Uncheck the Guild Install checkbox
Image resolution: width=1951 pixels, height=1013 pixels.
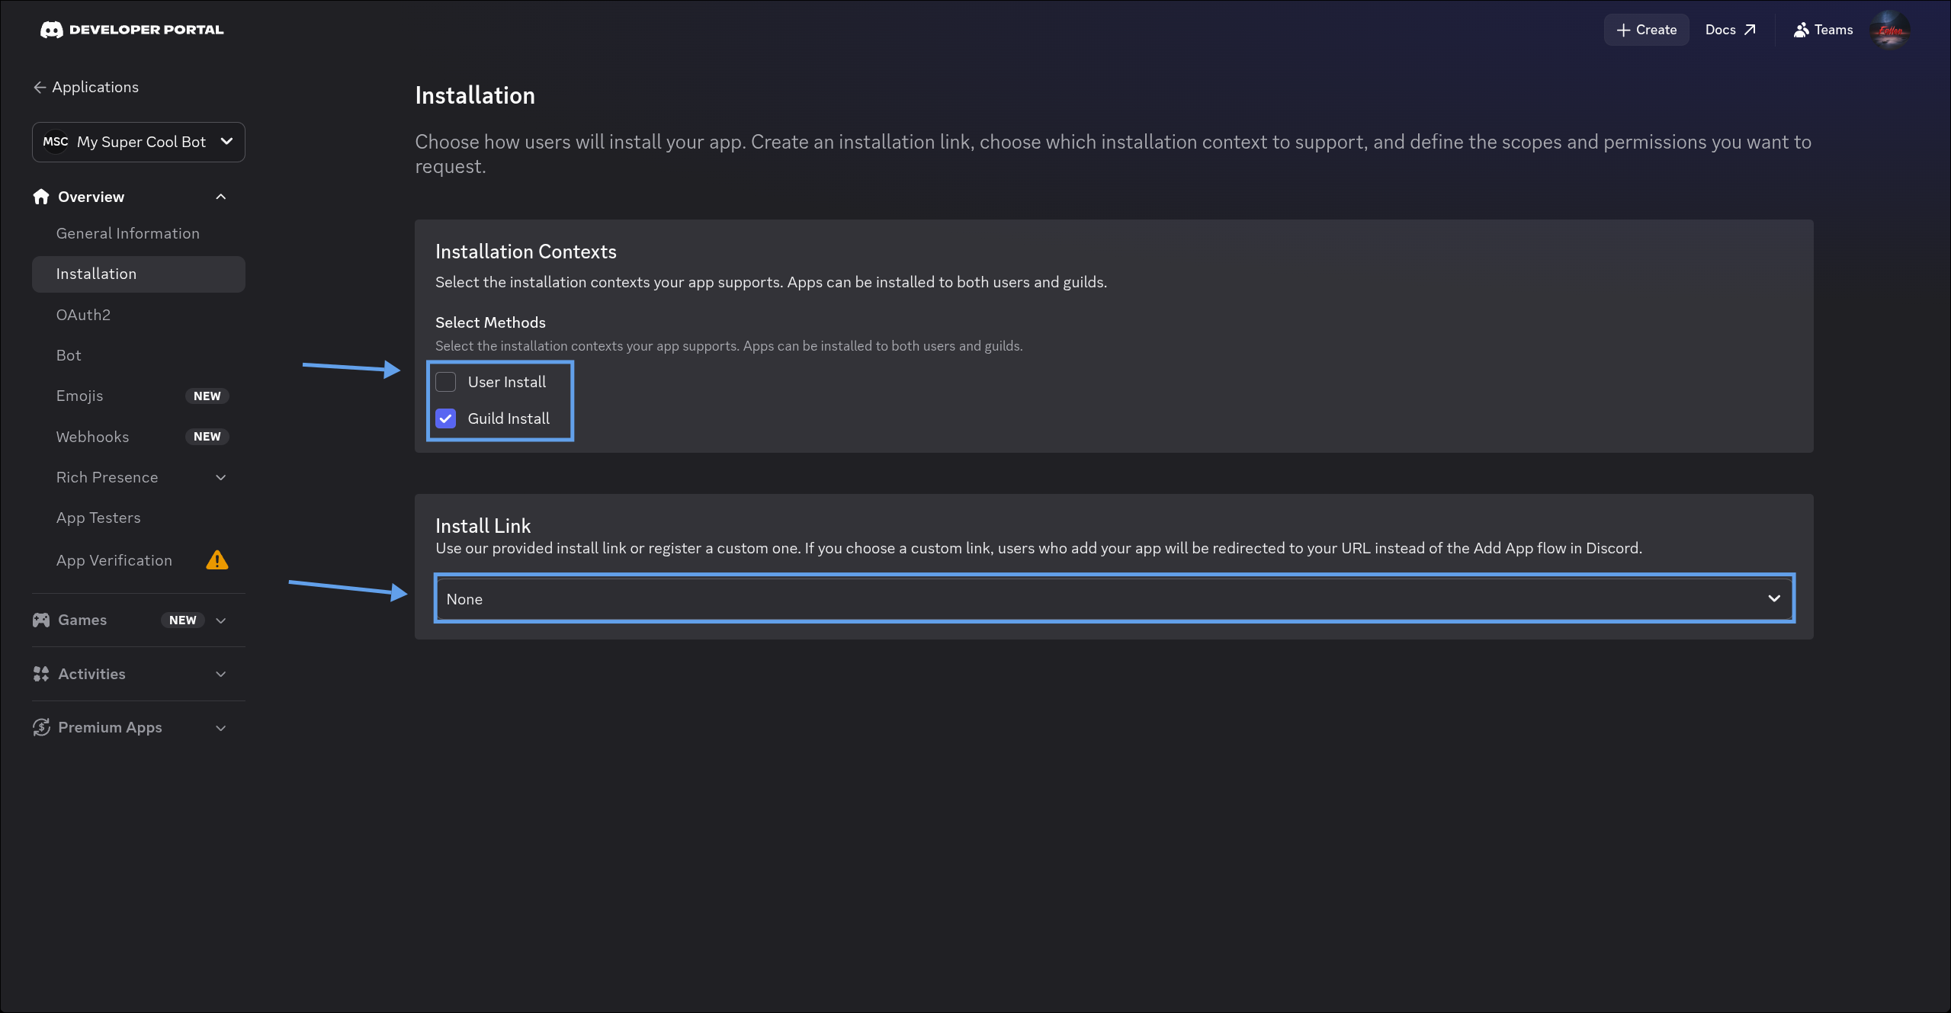pos(446,418)
